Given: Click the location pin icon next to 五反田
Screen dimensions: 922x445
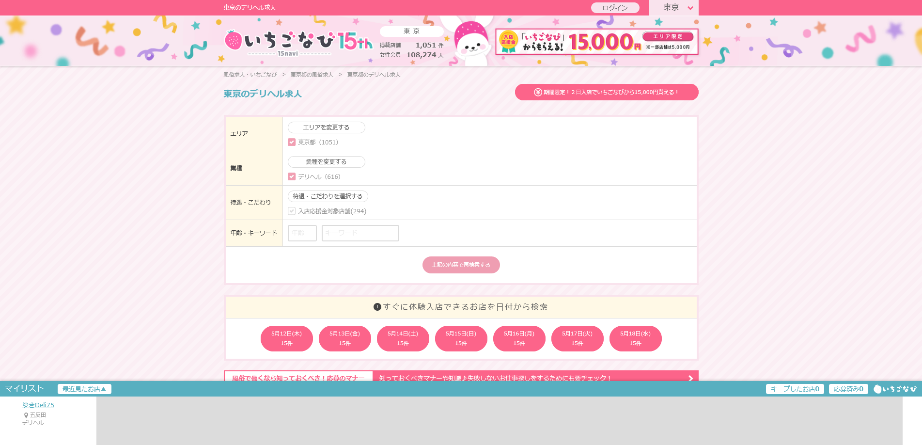Looking at the screenshot, I should coord(26,415).
